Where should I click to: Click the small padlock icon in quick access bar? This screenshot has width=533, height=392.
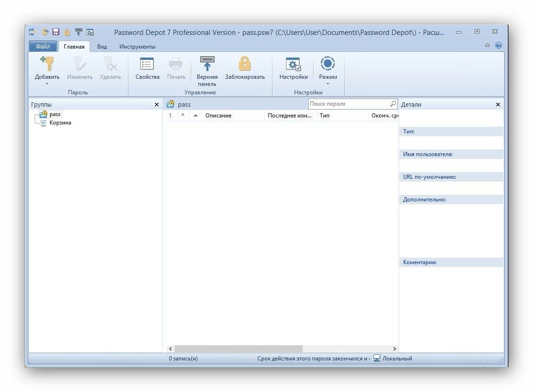pos(68,32)
